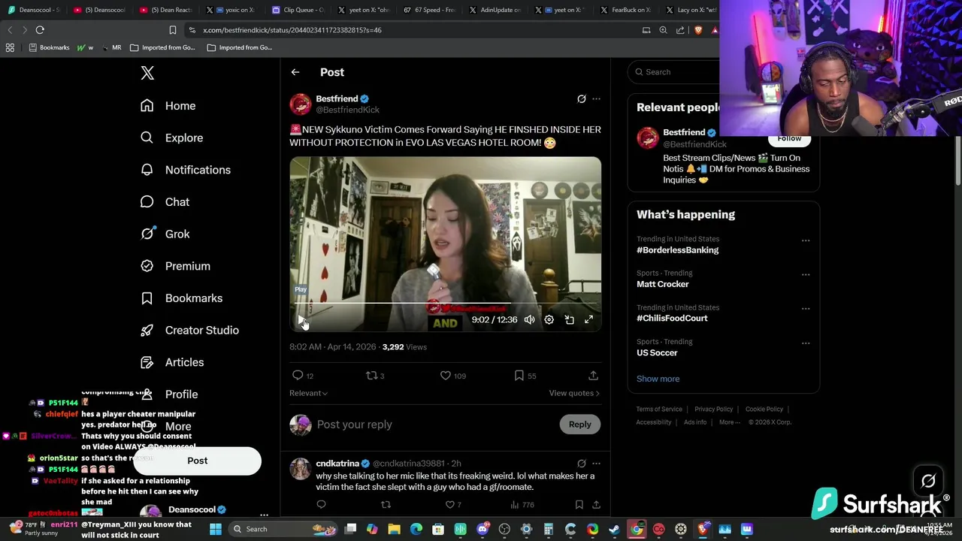Click the Windows taskbar Search box
Viewport: 962px width, 541px height.
(x=282, y=529)
